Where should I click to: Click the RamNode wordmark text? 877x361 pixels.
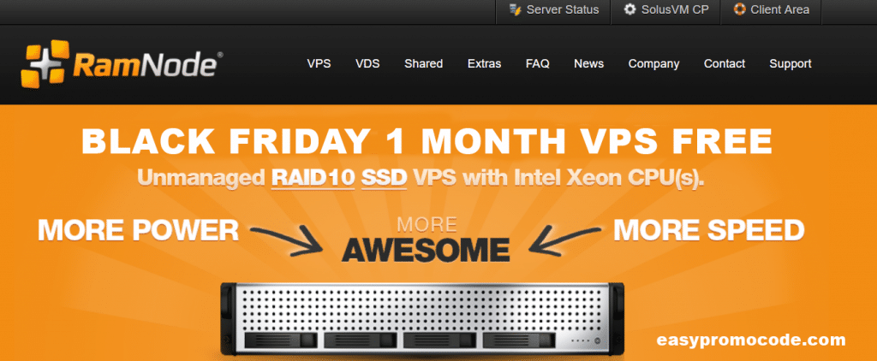click(x=148, y=65)
